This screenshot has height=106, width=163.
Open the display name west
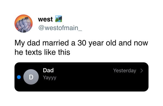(45, 19)
